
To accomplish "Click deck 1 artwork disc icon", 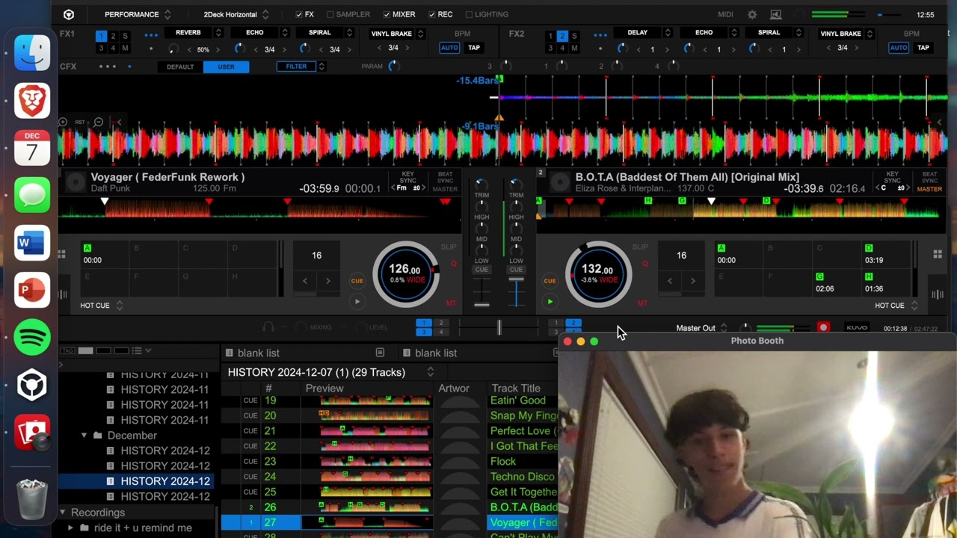I will point(75,182).
